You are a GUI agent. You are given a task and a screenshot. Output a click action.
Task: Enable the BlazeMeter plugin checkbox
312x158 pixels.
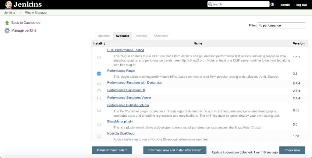[99, 125]
